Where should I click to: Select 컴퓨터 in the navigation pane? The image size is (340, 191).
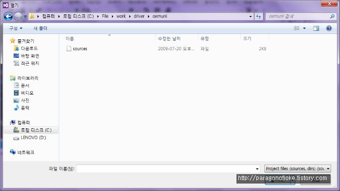[23, 122]
